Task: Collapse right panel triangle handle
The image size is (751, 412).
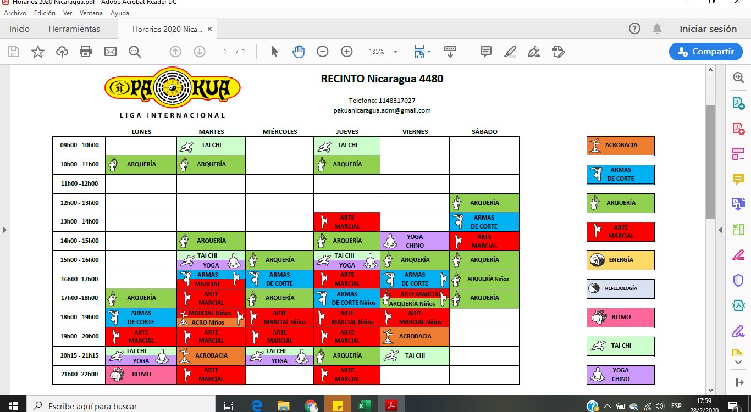Action: (x=720, y=230)
